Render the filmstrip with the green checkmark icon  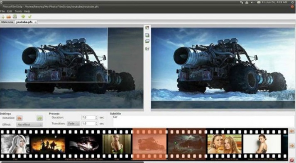tap(29, 17)
